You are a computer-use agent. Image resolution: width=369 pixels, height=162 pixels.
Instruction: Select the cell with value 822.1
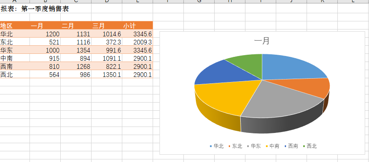click(x=106, y=66)
